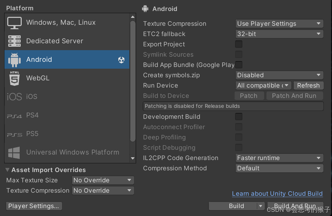Viewport: 332px width, 216px height.
Task: Open Run Device 'All compatible' dropdown
Action: (263, 86)
